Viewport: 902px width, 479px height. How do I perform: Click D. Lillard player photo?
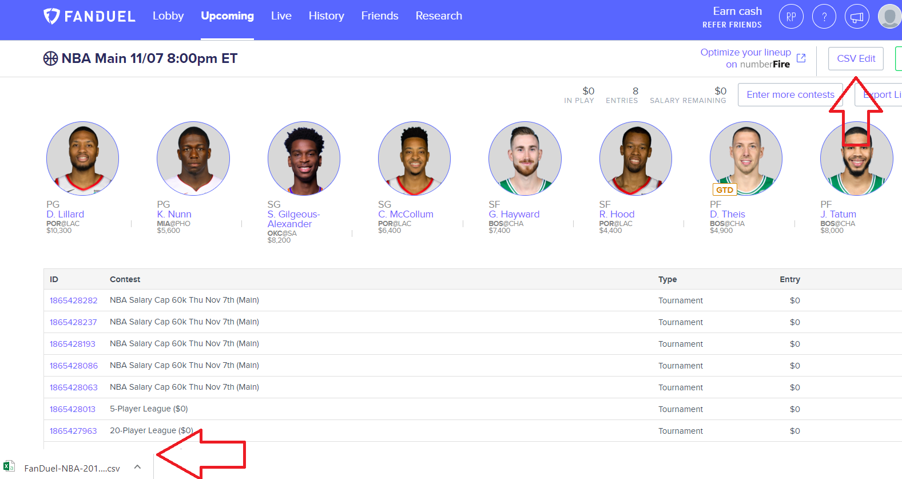(83, 159)
